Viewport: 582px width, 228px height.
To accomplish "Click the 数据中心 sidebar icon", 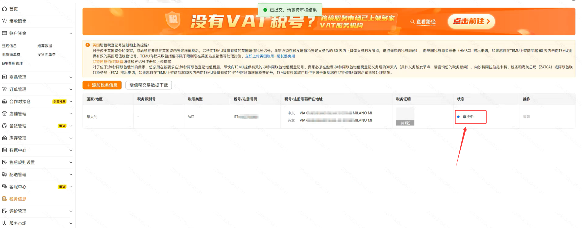I will click(4, 150).
